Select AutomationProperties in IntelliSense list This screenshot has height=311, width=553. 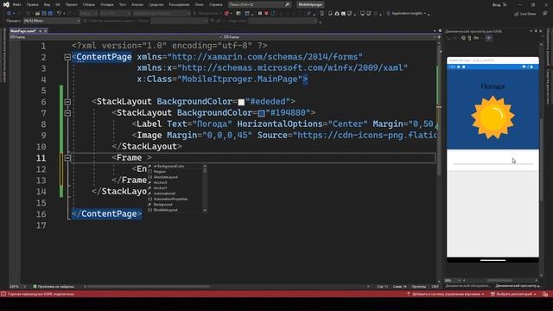[170, 199]
